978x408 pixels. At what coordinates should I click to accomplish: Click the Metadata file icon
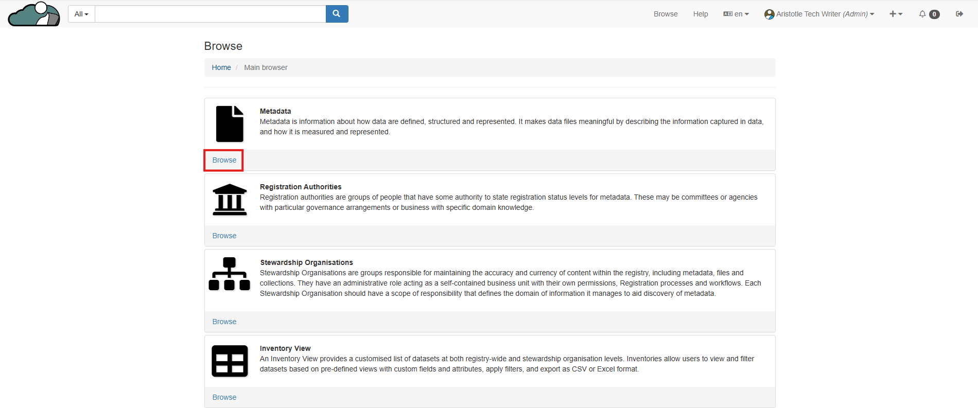[230, 124]
